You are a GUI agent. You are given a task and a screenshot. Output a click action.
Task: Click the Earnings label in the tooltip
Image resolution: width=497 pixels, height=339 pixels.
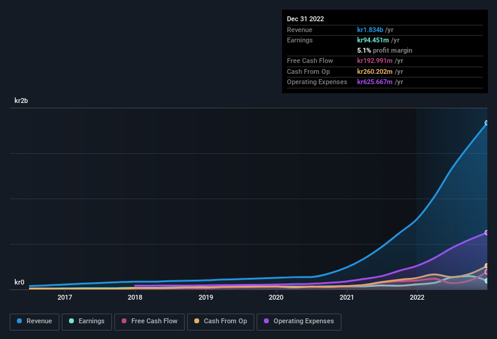[x=300, y=40]
